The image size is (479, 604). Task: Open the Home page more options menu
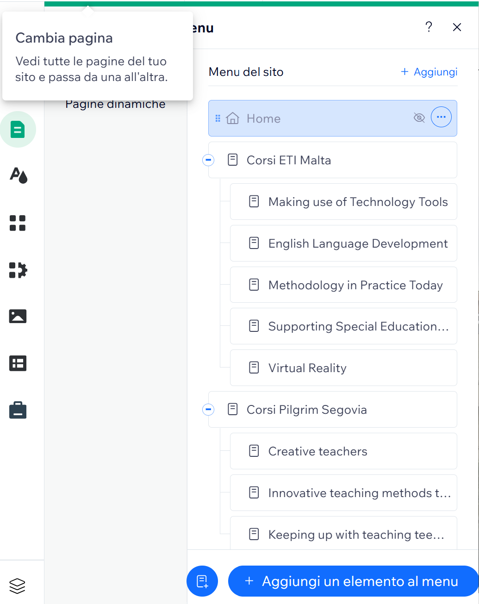[x=441, y=118]
